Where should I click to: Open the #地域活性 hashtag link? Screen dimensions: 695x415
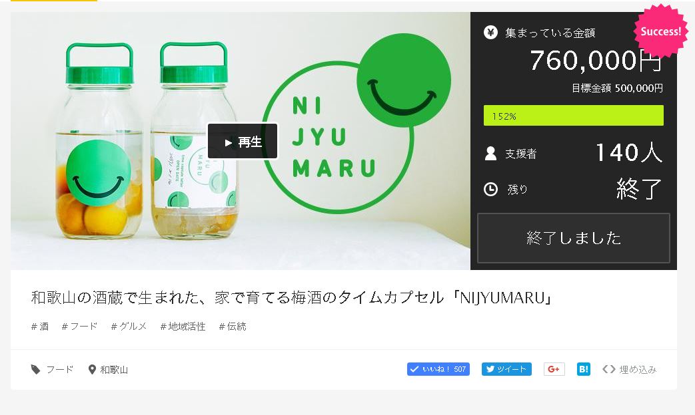[183, 327]
